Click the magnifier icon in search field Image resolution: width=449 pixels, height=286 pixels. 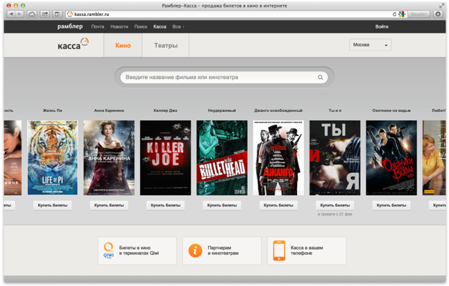tap(320, 77)
